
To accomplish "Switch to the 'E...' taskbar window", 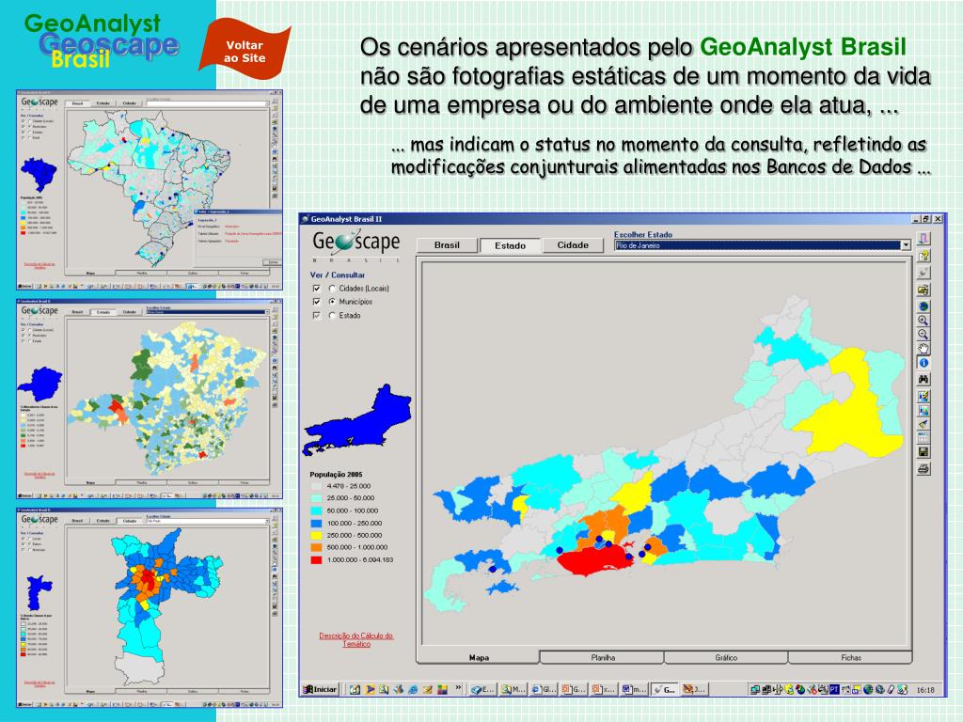I will click(482, 689).
